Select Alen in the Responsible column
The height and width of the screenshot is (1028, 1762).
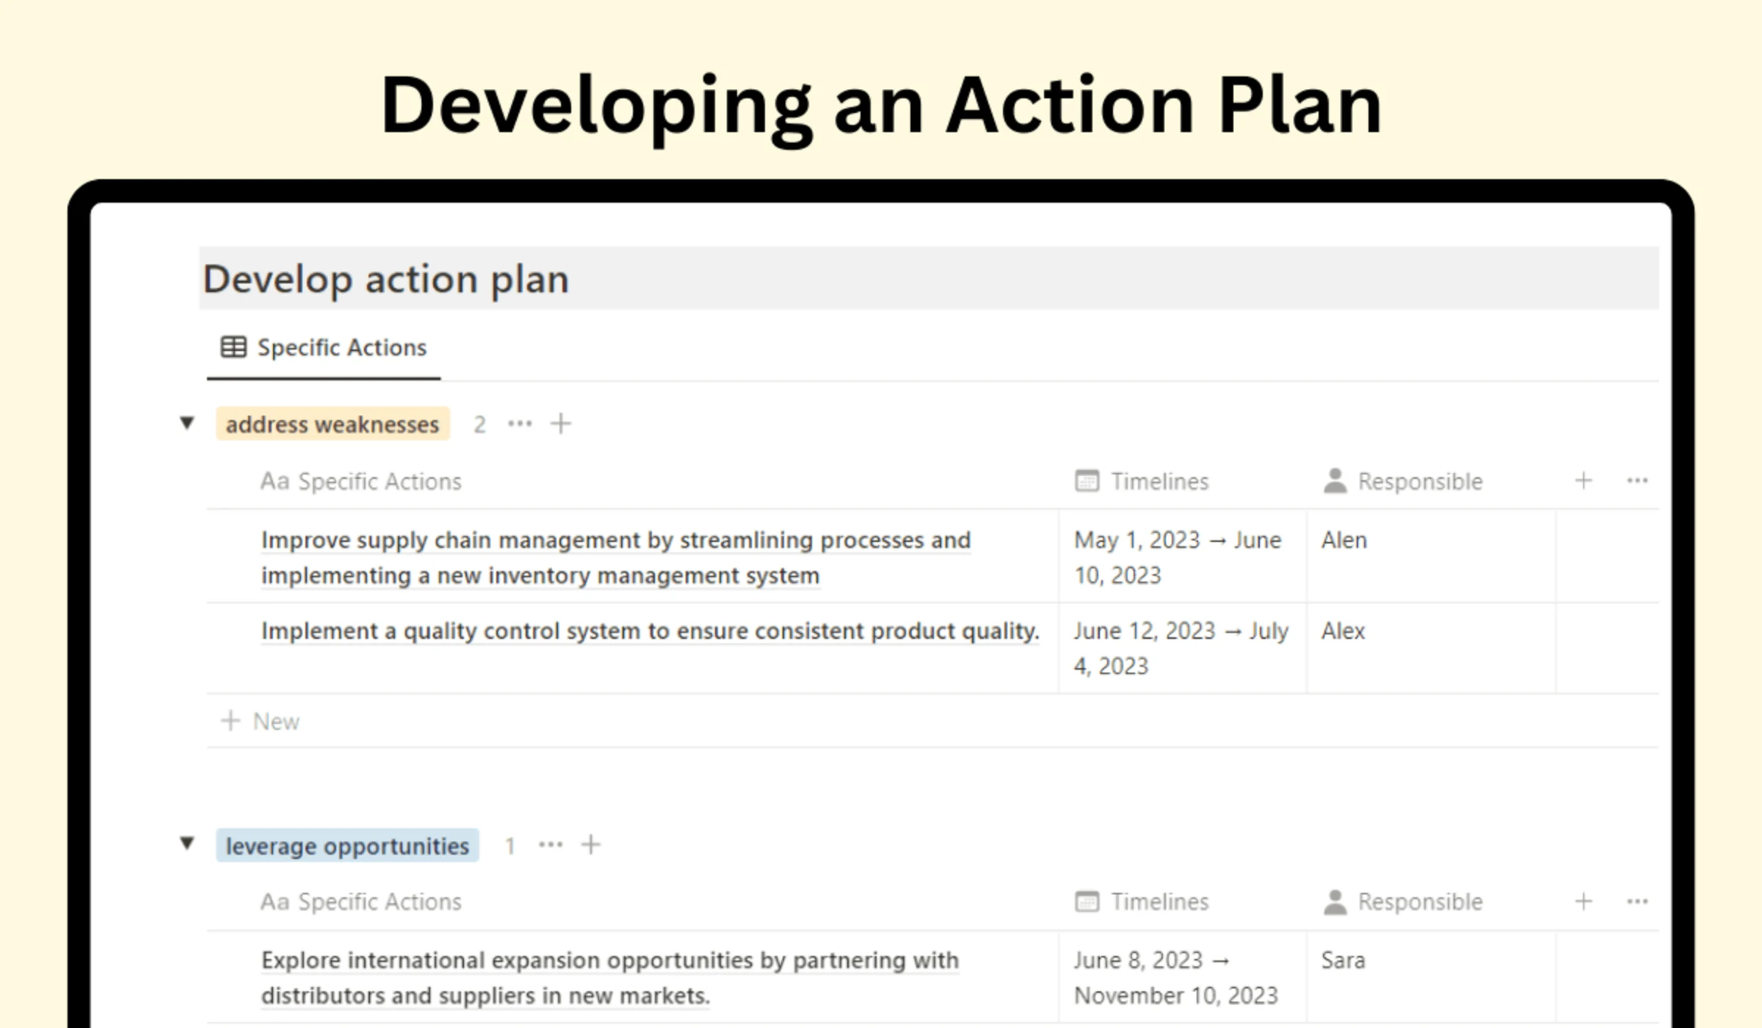(x=1344, y=540)
